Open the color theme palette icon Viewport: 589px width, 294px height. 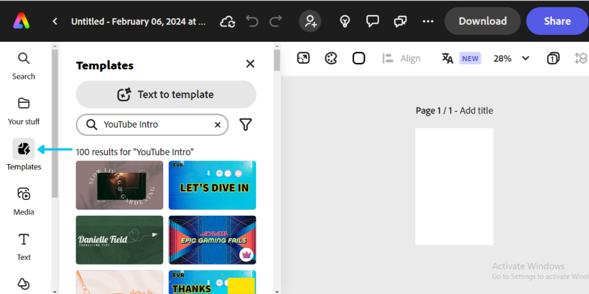(x=331, y=58)
